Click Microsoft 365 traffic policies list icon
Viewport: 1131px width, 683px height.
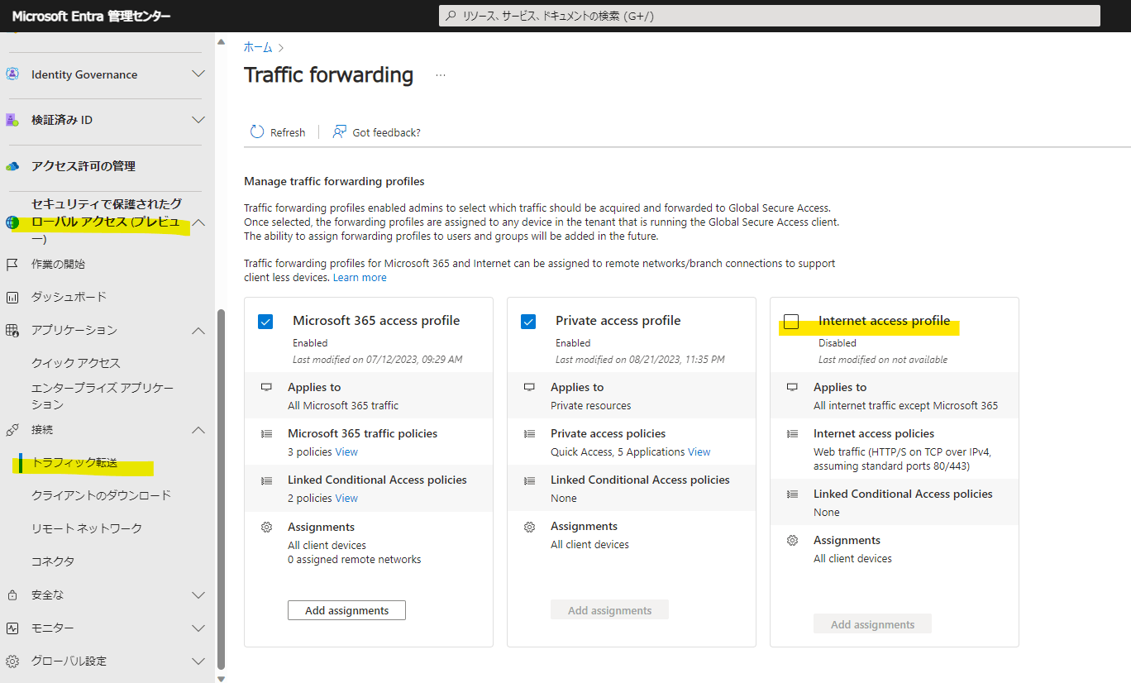pyautogui.click(x=266, y=433)
